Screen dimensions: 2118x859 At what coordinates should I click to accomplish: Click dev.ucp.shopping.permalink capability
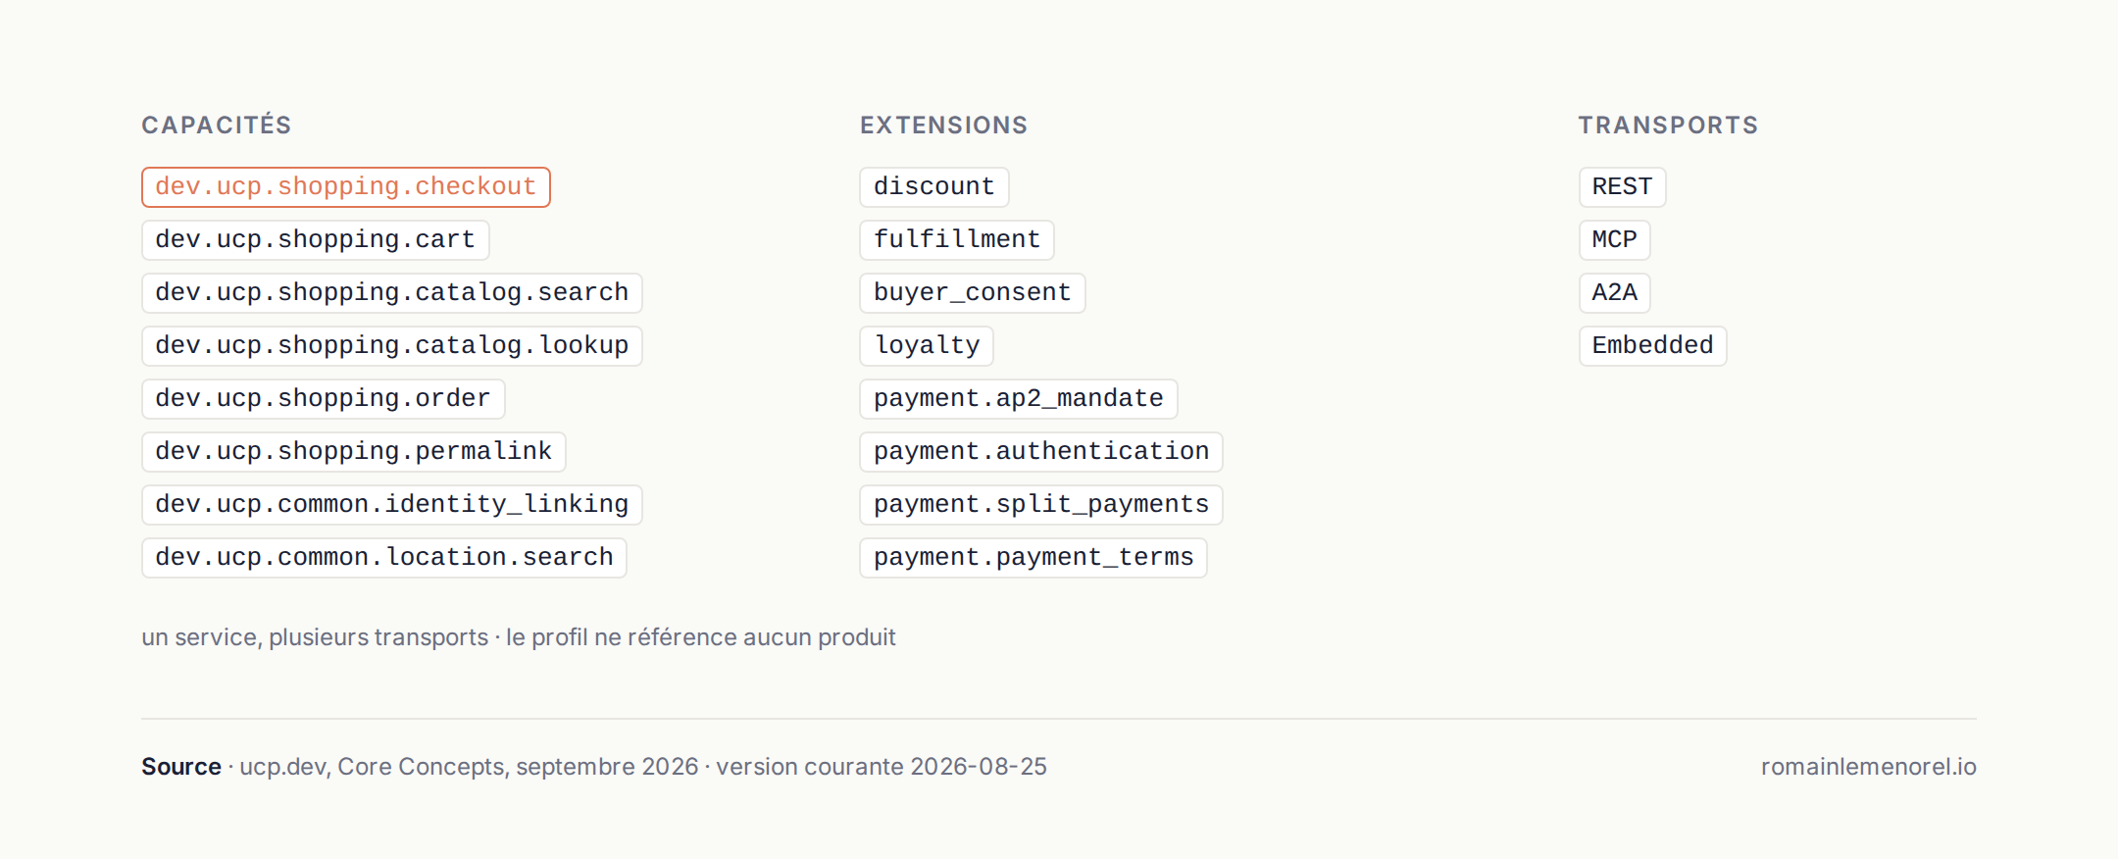click(353, 451)
